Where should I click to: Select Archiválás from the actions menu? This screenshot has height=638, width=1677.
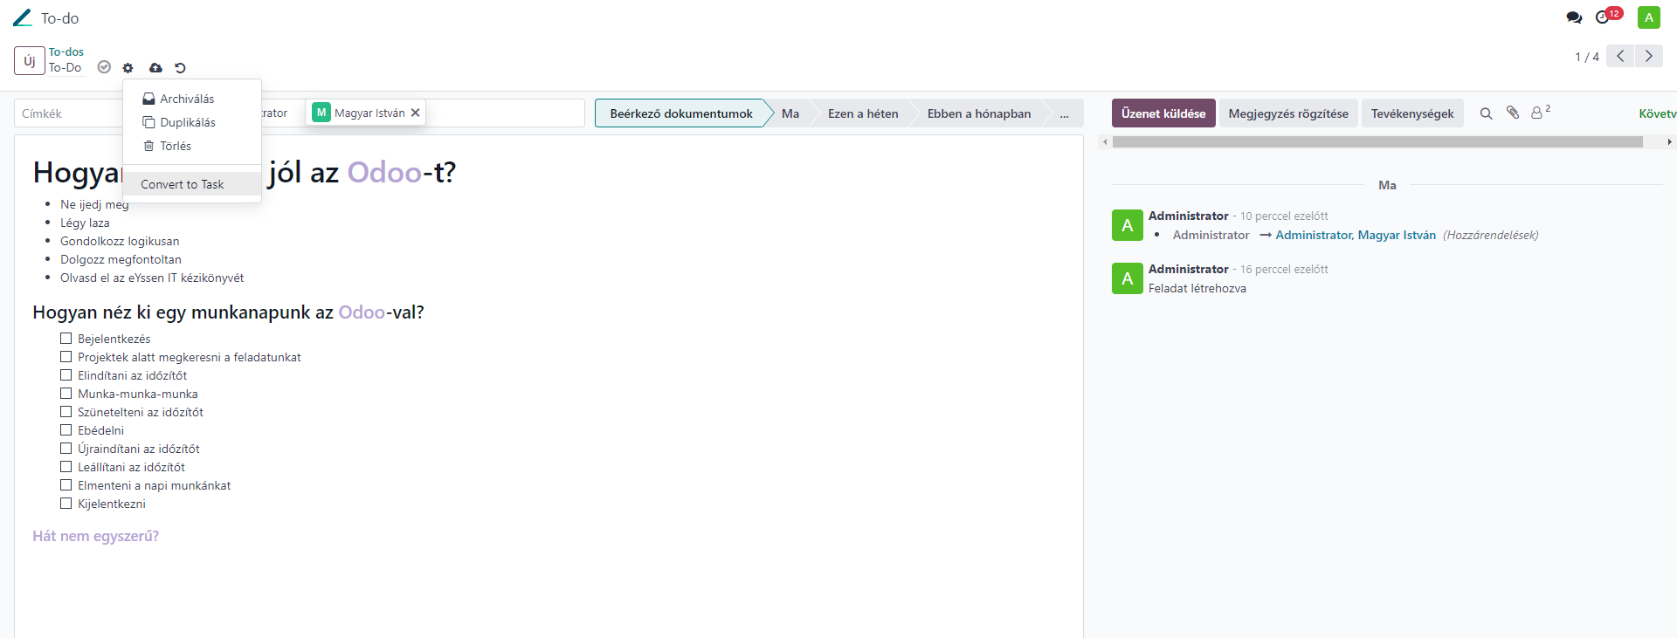tap(192, 99)
